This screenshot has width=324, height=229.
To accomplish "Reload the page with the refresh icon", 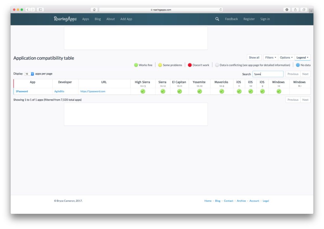I will pyautogui.click(x=221, y=10).
